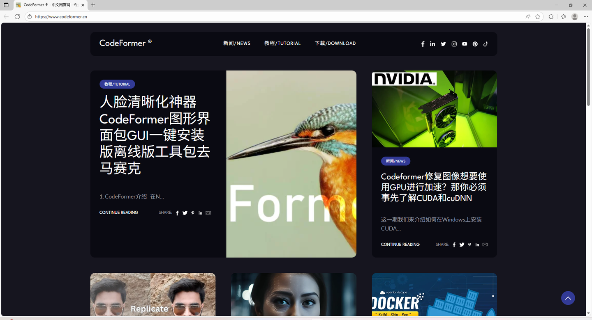
Task: Open the browser profile avatar
Action: pyautogui.click(x=575, y=16)
